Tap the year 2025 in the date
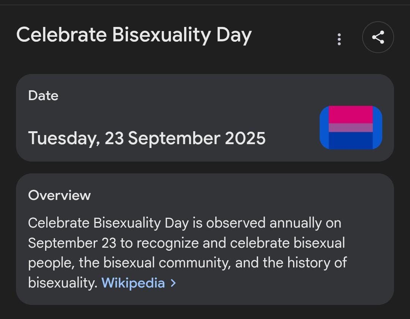 pyautogui.click(x=245, y=138)
